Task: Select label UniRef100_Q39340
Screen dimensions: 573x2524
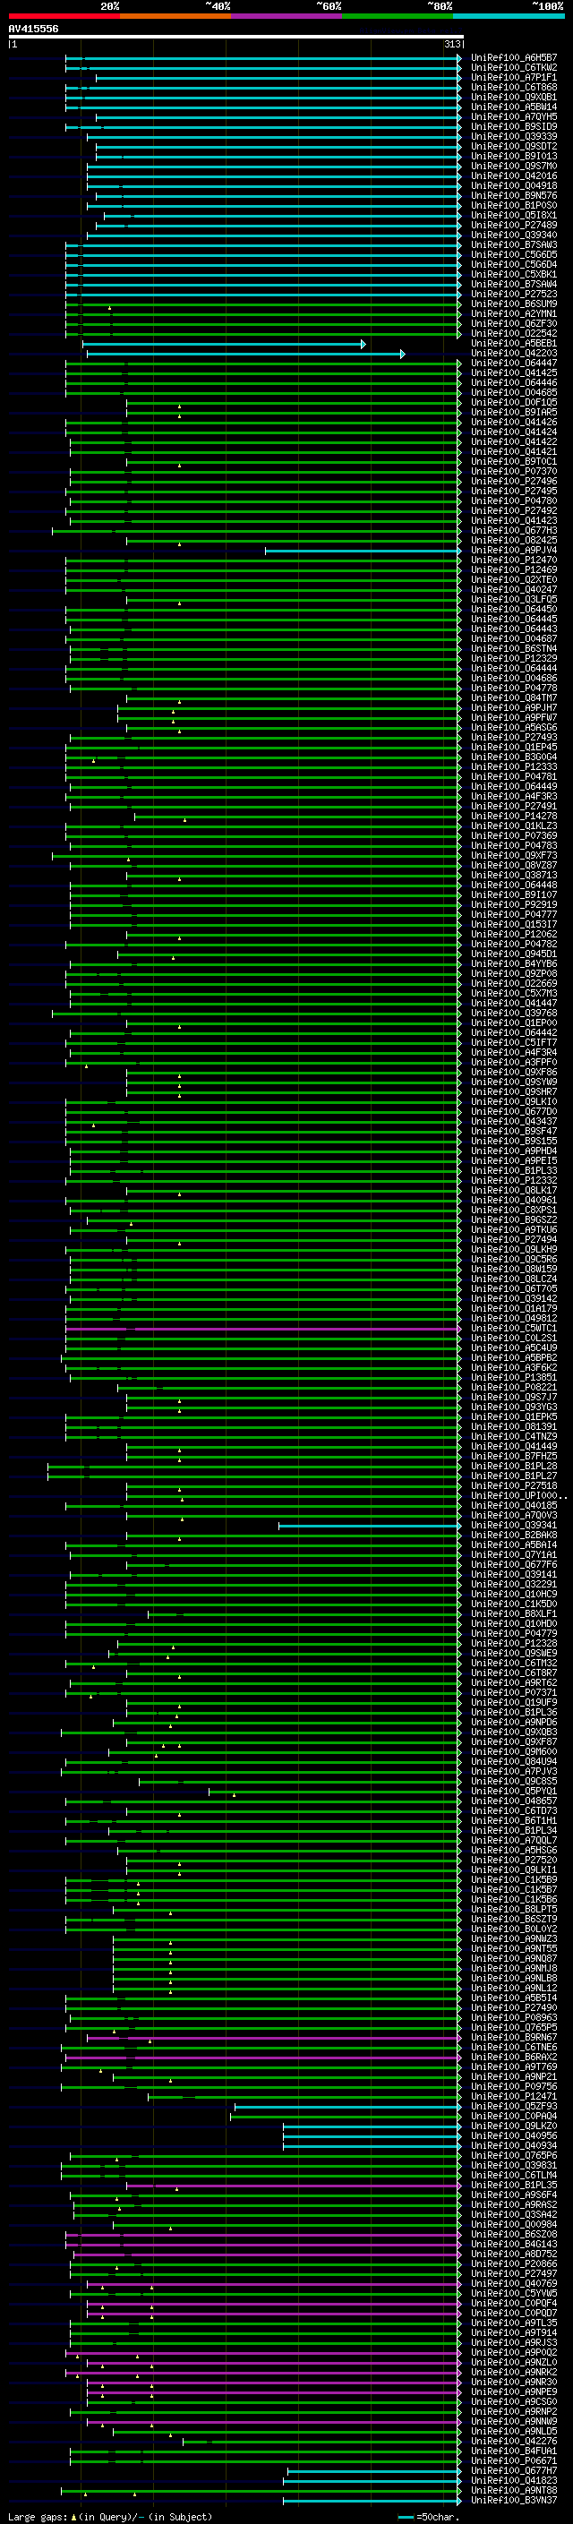Action: click(x=513, y=235)
